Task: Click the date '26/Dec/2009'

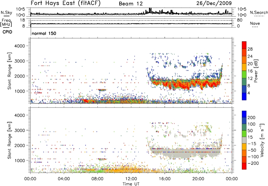Action: point(214,3)
